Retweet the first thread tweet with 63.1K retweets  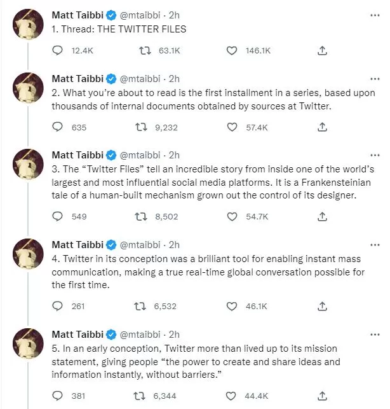[145, 50]
